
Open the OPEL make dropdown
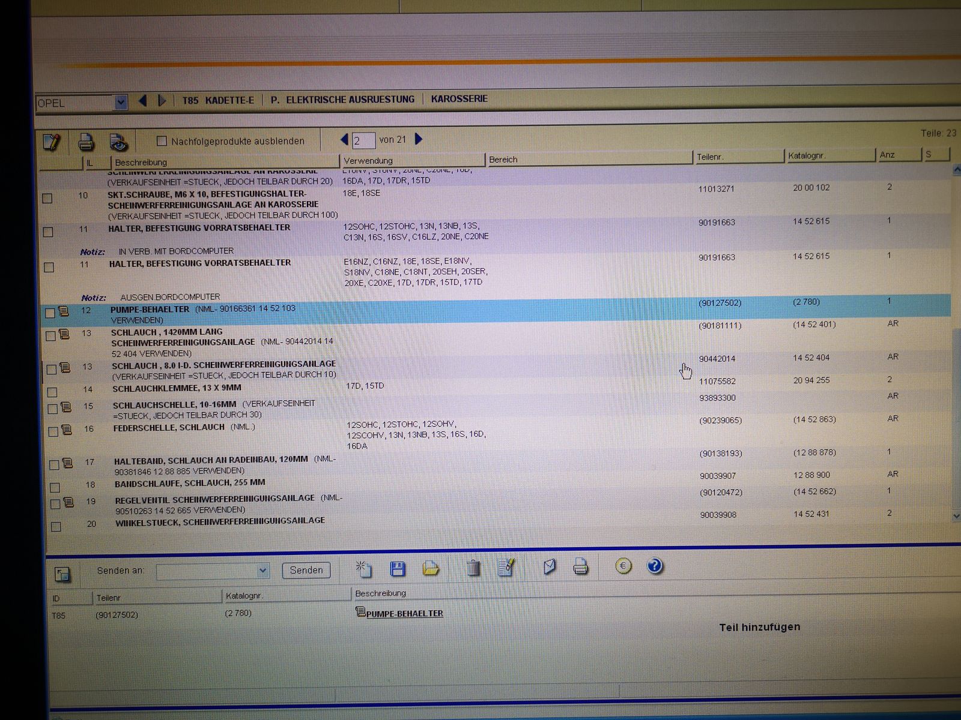[x=120, y=103]
